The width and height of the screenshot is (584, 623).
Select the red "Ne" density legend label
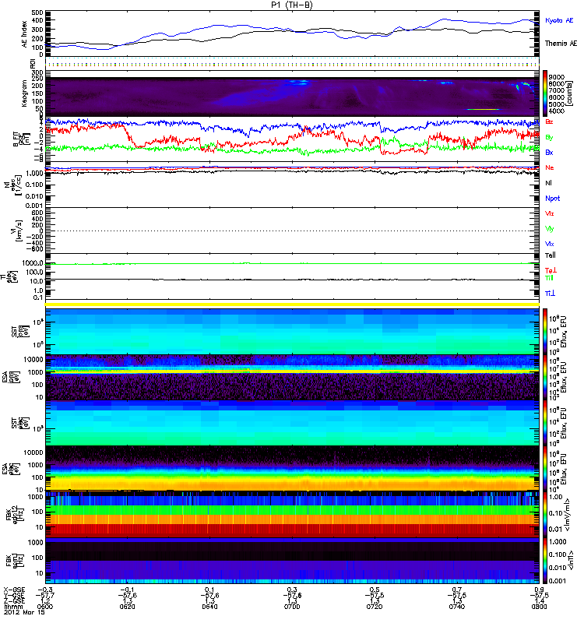click(x=550, y=167)
